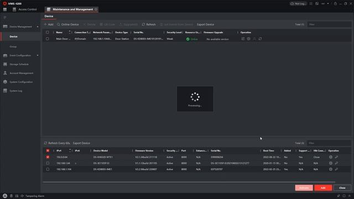The width and height of the screenshot is (354, 199).
Task: Open System Log
Action: [x=16, y=91]
